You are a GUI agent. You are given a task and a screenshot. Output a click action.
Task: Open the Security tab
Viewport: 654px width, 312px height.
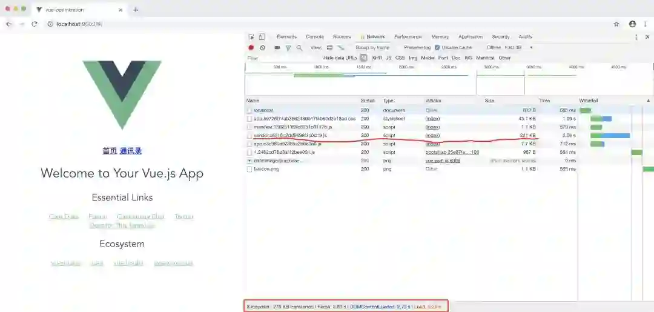click(x=501, y=37)
